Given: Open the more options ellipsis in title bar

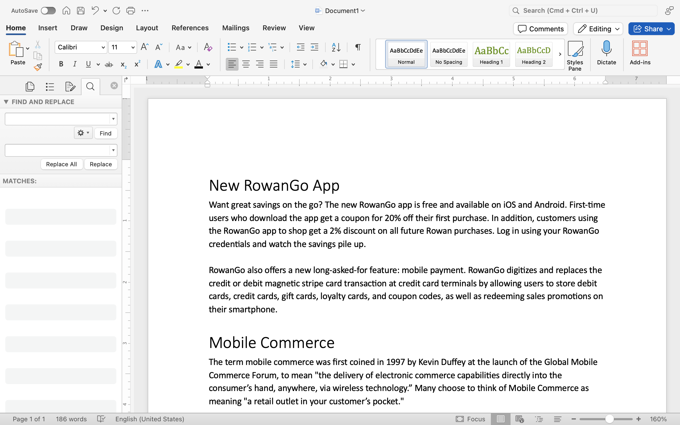Looking at the screenshot, I should (x=145, y=11).
